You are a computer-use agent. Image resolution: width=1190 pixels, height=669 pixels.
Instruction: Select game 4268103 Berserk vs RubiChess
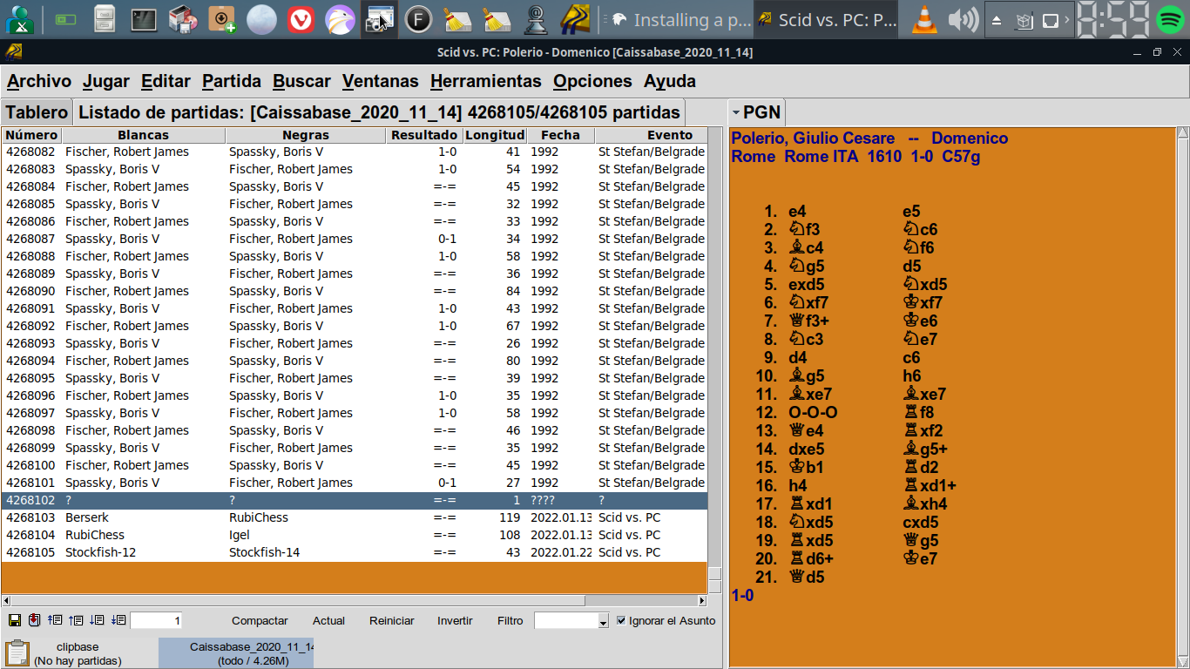[354, 517]
